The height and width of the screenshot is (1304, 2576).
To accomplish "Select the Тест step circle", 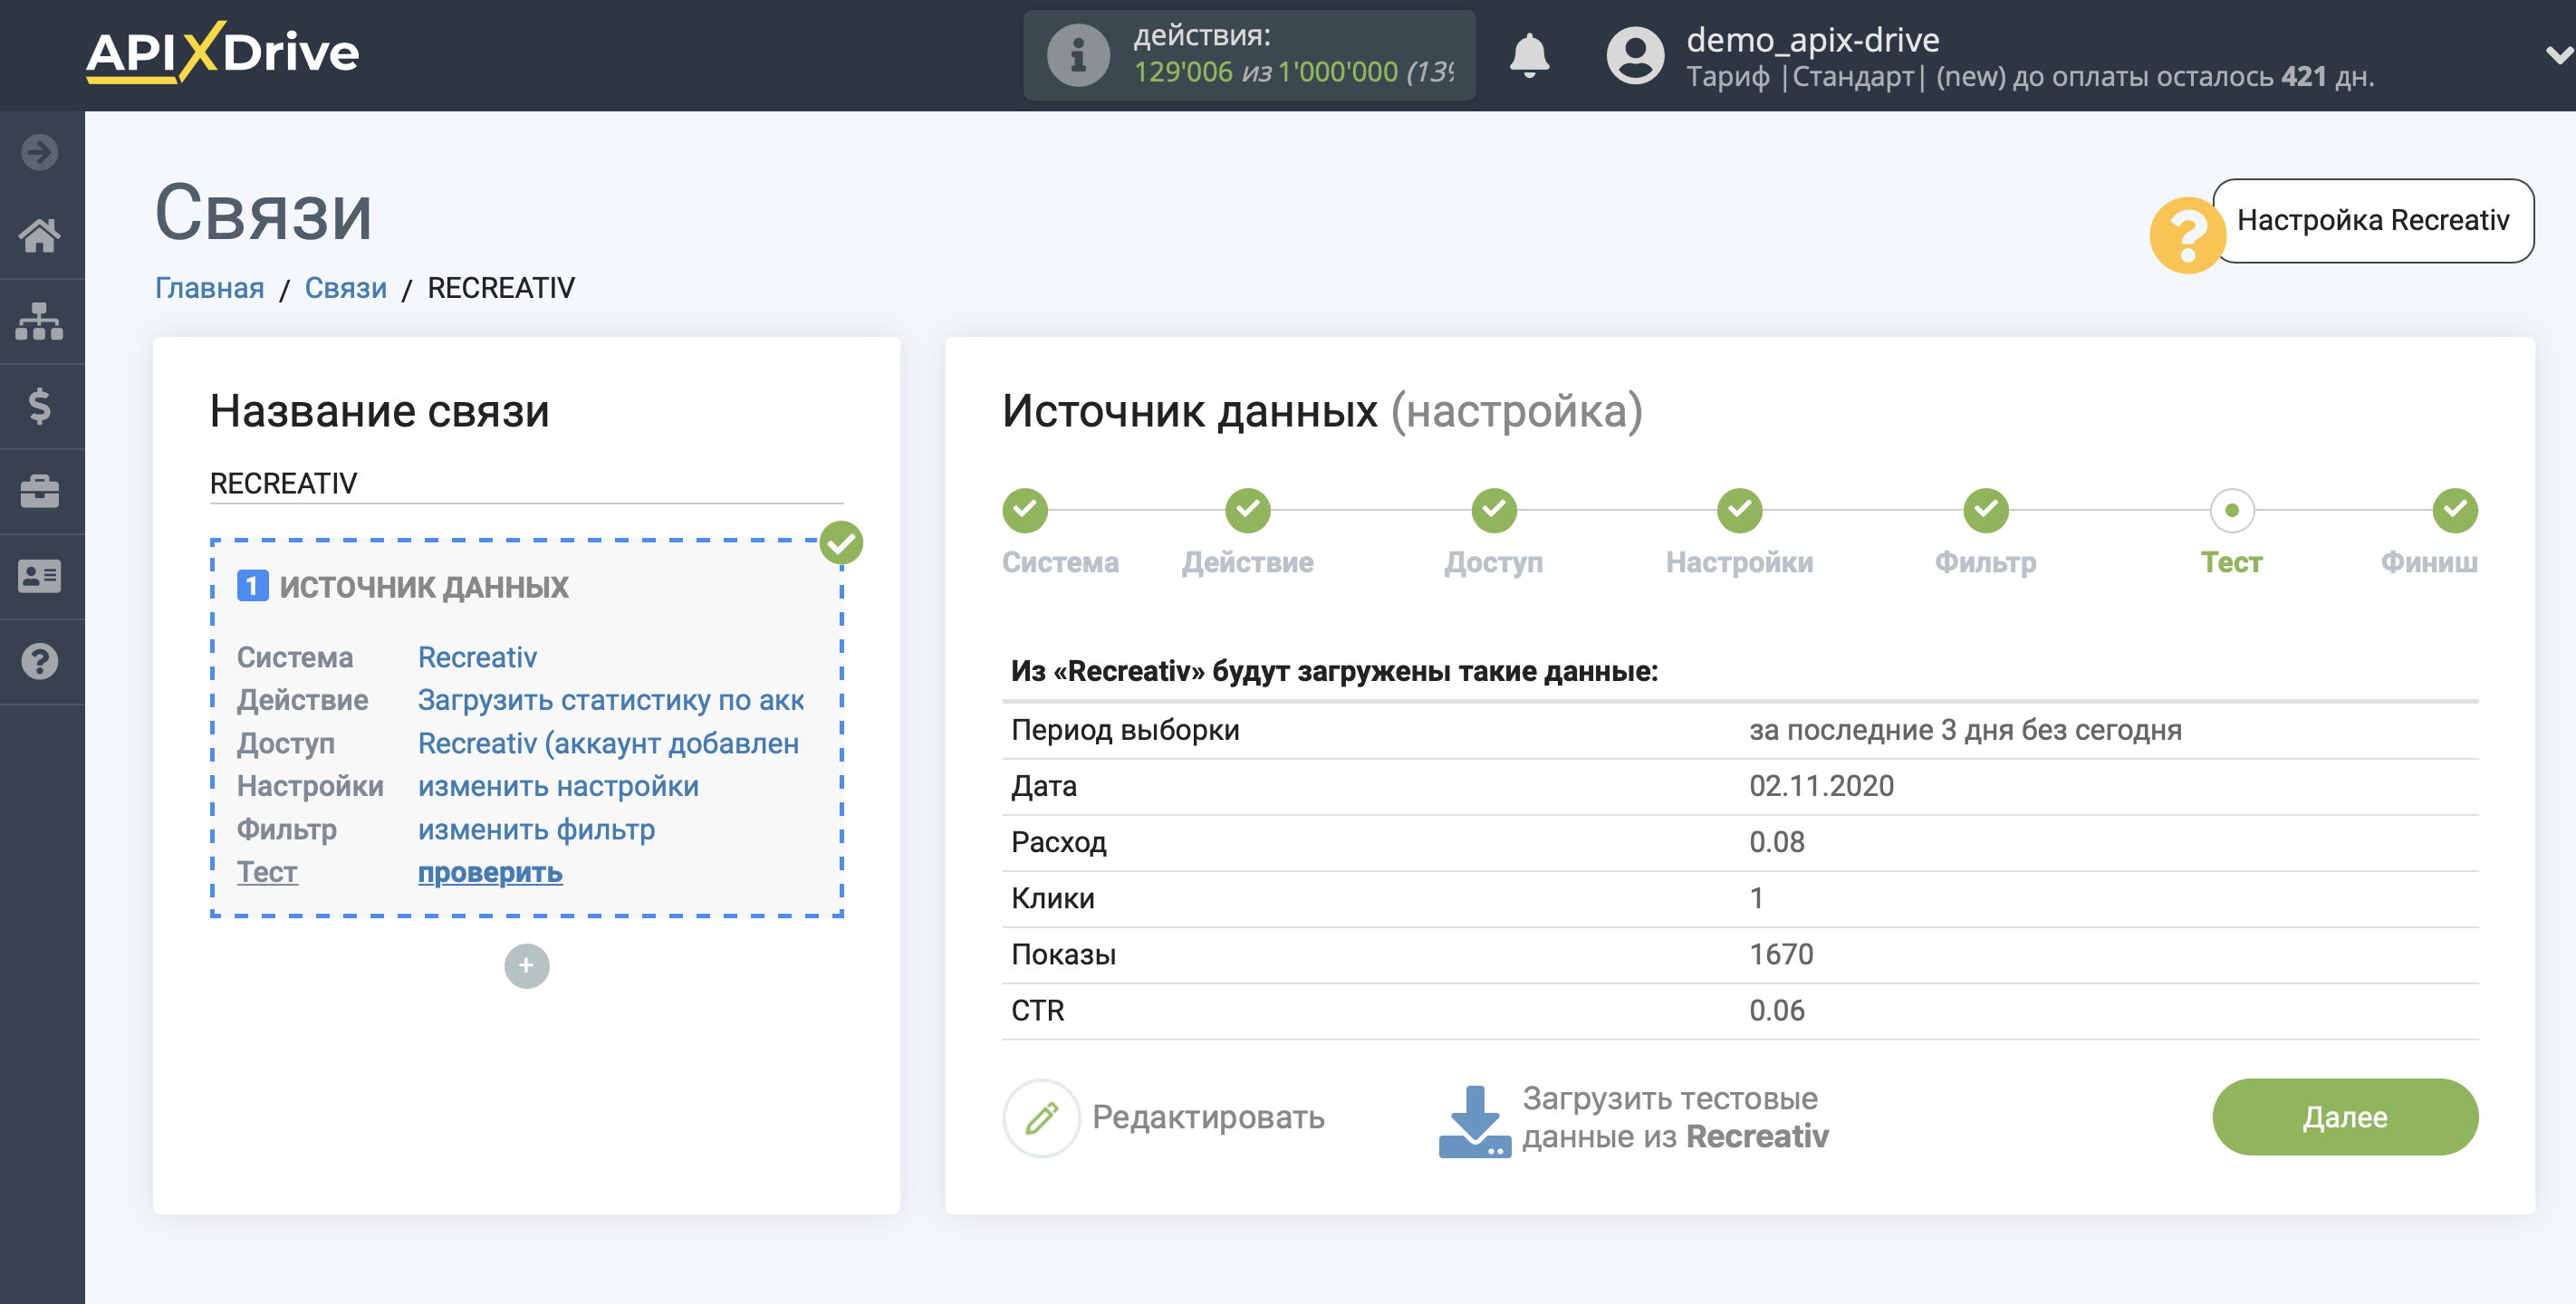I will pyautogui.click(x=2232, y=511).
